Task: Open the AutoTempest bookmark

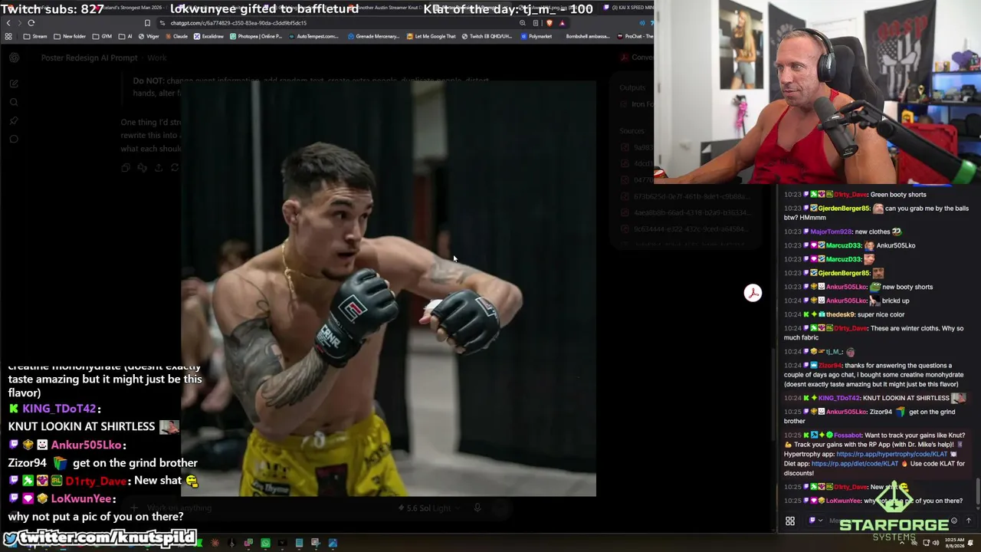Action: [x=313, y=36]
